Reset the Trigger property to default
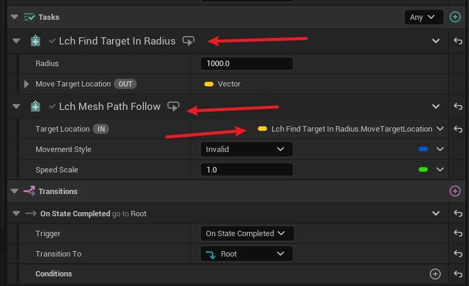The height and width of the screenshot is (286, 469). pyautogui.click(x=458, y=234)
